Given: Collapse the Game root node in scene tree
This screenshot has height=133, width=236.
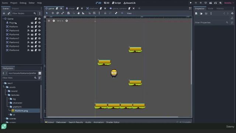Looking at the screenshot, I should 3,19.
